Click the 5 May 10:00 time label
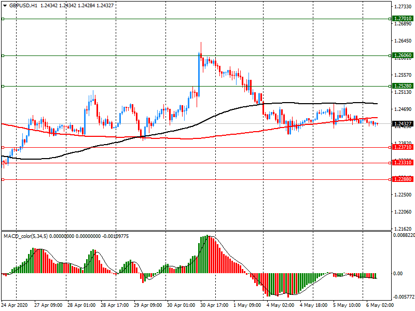 point(347,305)
